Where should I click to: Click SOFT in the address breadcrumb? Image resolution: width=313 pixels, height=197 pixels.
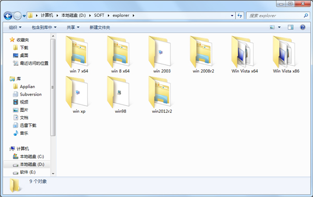click(x=99, y=15)
